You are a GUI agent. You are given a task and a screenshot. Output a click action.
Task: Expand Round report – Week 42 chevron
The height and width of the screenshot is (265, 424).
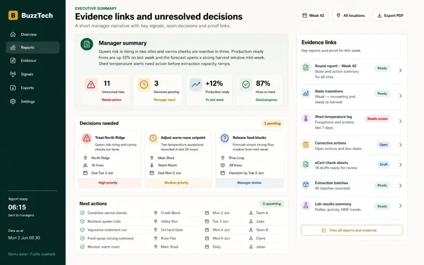(401, 70)
